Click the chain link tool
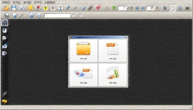Screen dimensions: 193x110 21,15
